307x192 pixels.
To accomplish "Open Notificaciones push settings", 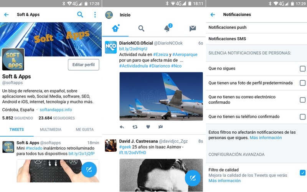I will [256, 27].
